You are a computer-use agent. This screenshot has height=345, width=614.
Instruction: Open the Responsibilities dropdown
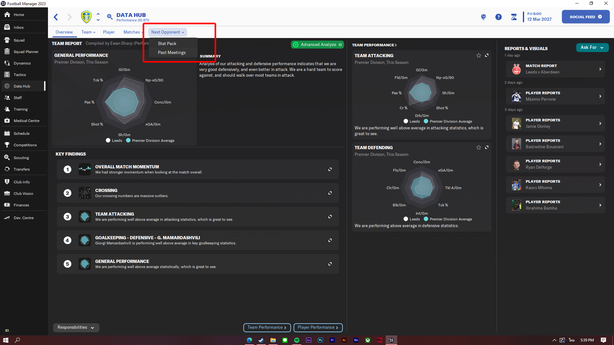pyautogui.click(x=76, y=327)
